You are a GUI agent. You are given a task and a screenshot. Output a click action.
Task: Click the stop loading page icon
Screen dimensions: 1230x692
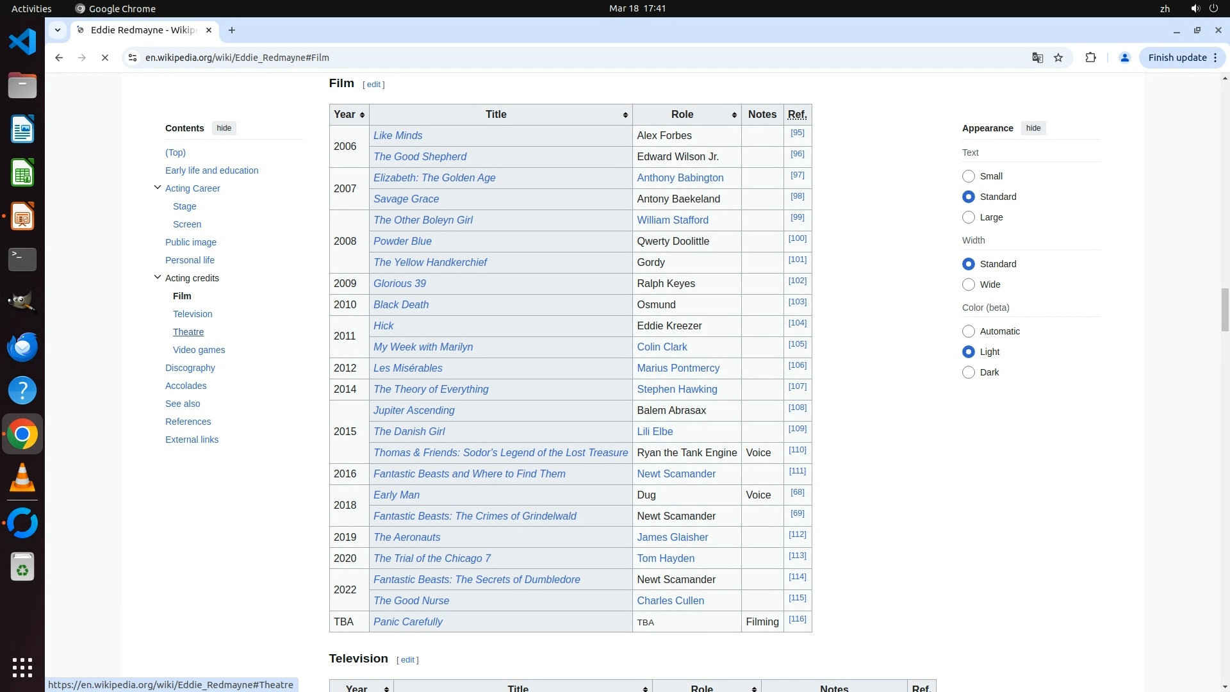pos(105,58)
